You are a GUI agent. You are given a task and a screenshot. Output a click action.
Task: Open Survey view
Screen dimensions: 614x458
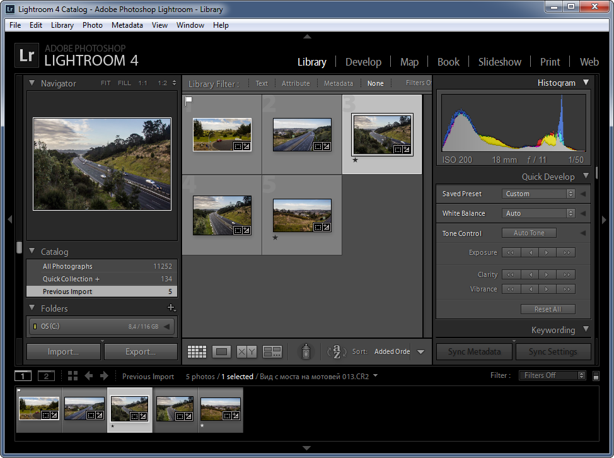pyautogui.click(x=272, y=351)
